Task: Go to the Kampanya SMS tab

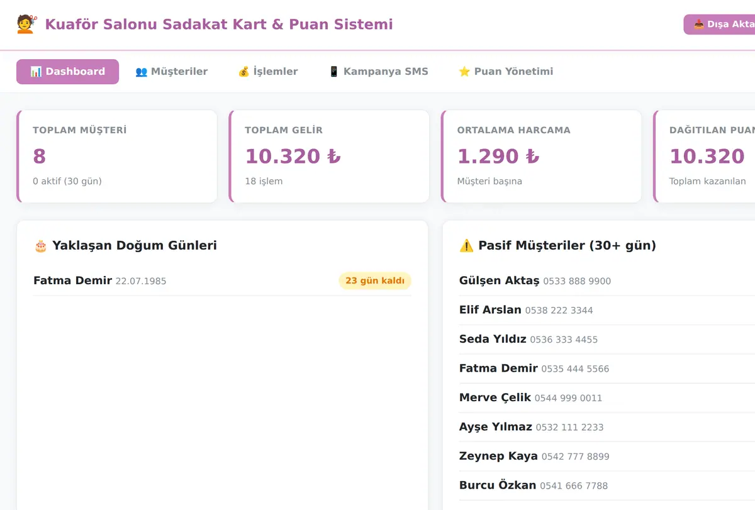Action: click(x=379, y=72)
